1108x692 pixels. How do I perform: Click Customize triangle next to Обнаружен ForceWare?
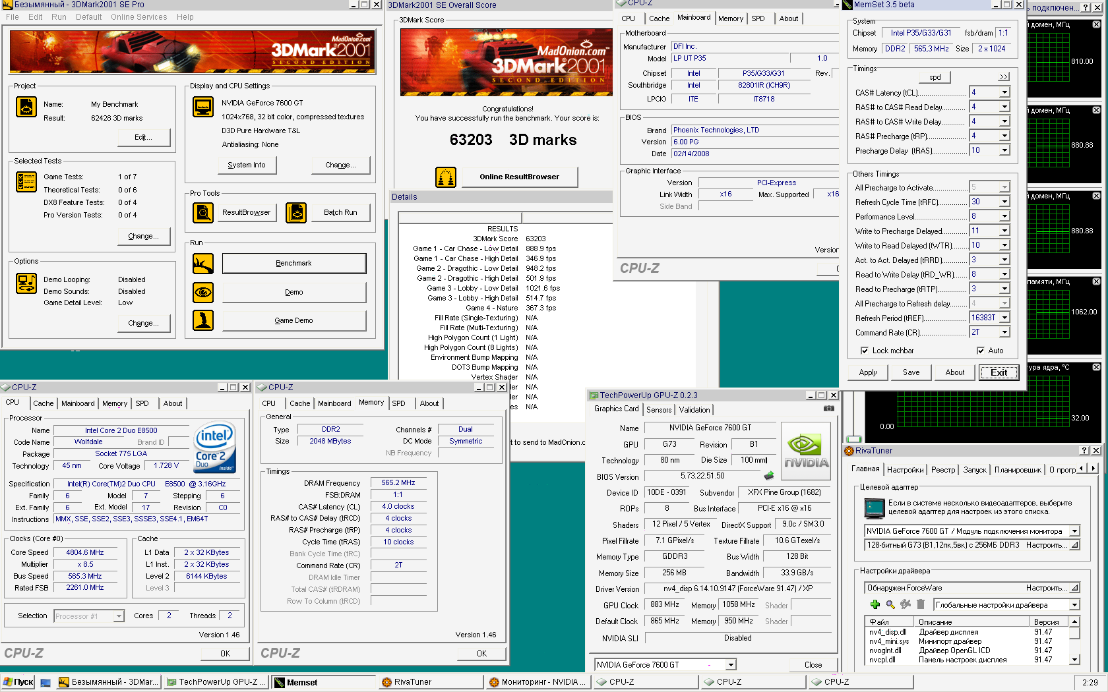[1074, 588]
